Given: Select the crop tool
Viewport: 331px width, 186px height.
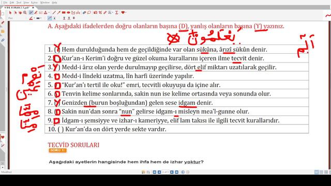Looking at the screenshot, I should (100, 12).
